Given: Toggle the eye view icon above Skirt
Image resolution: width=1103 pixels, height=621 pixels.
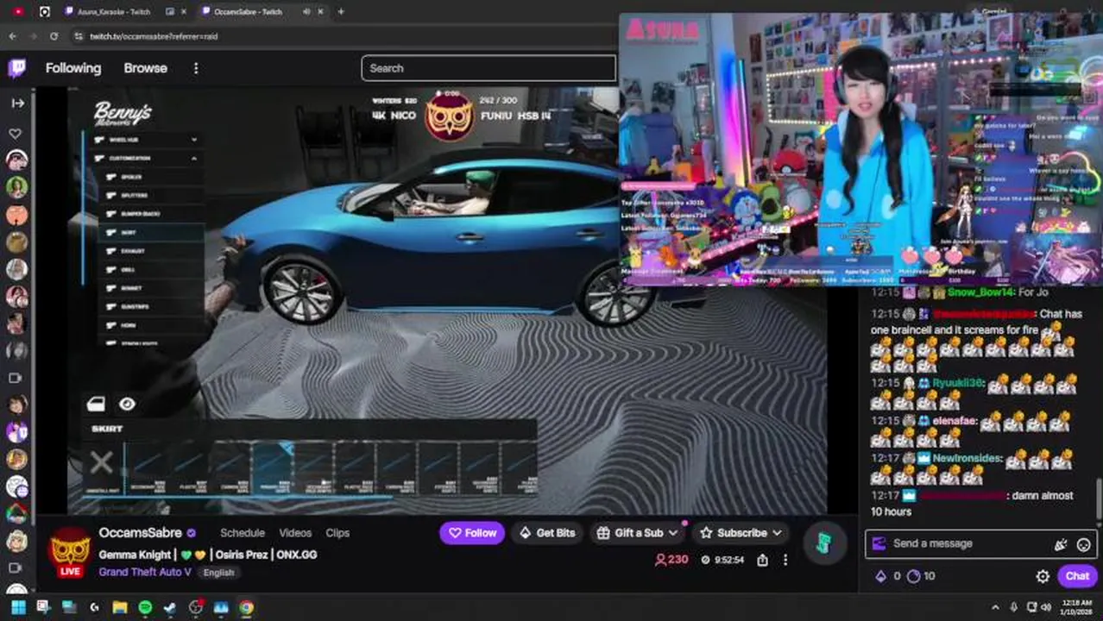Looking at the screenshot, I should (128, 405).
